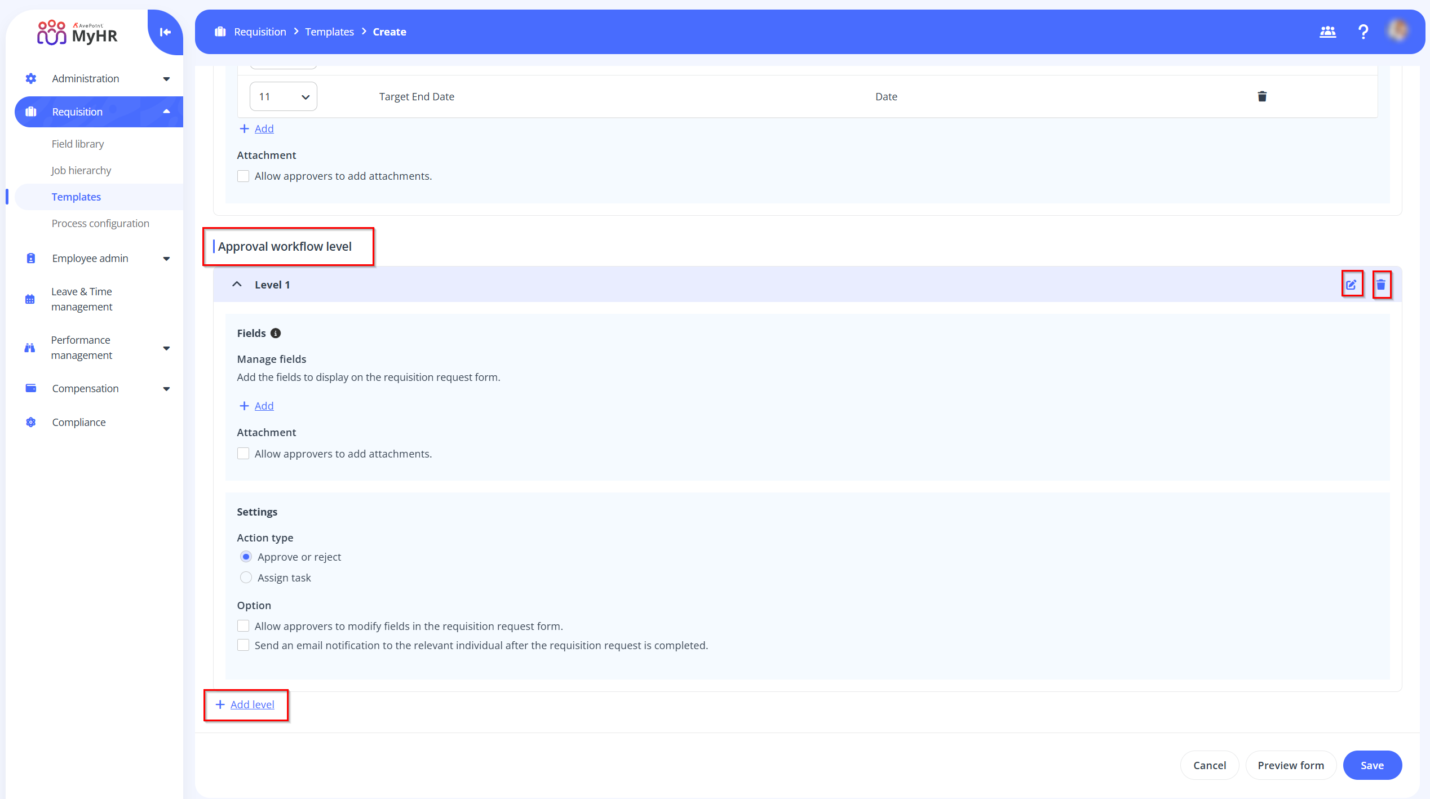The image size is (1430, 799).
Task: Expand the Administration menu arrow
Action: [x=166, y=79]
